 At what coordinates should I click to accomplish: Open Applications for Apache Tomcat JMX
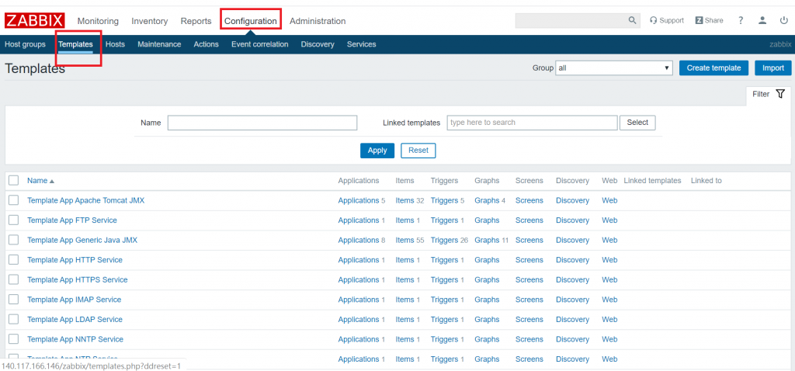(359, 200)
